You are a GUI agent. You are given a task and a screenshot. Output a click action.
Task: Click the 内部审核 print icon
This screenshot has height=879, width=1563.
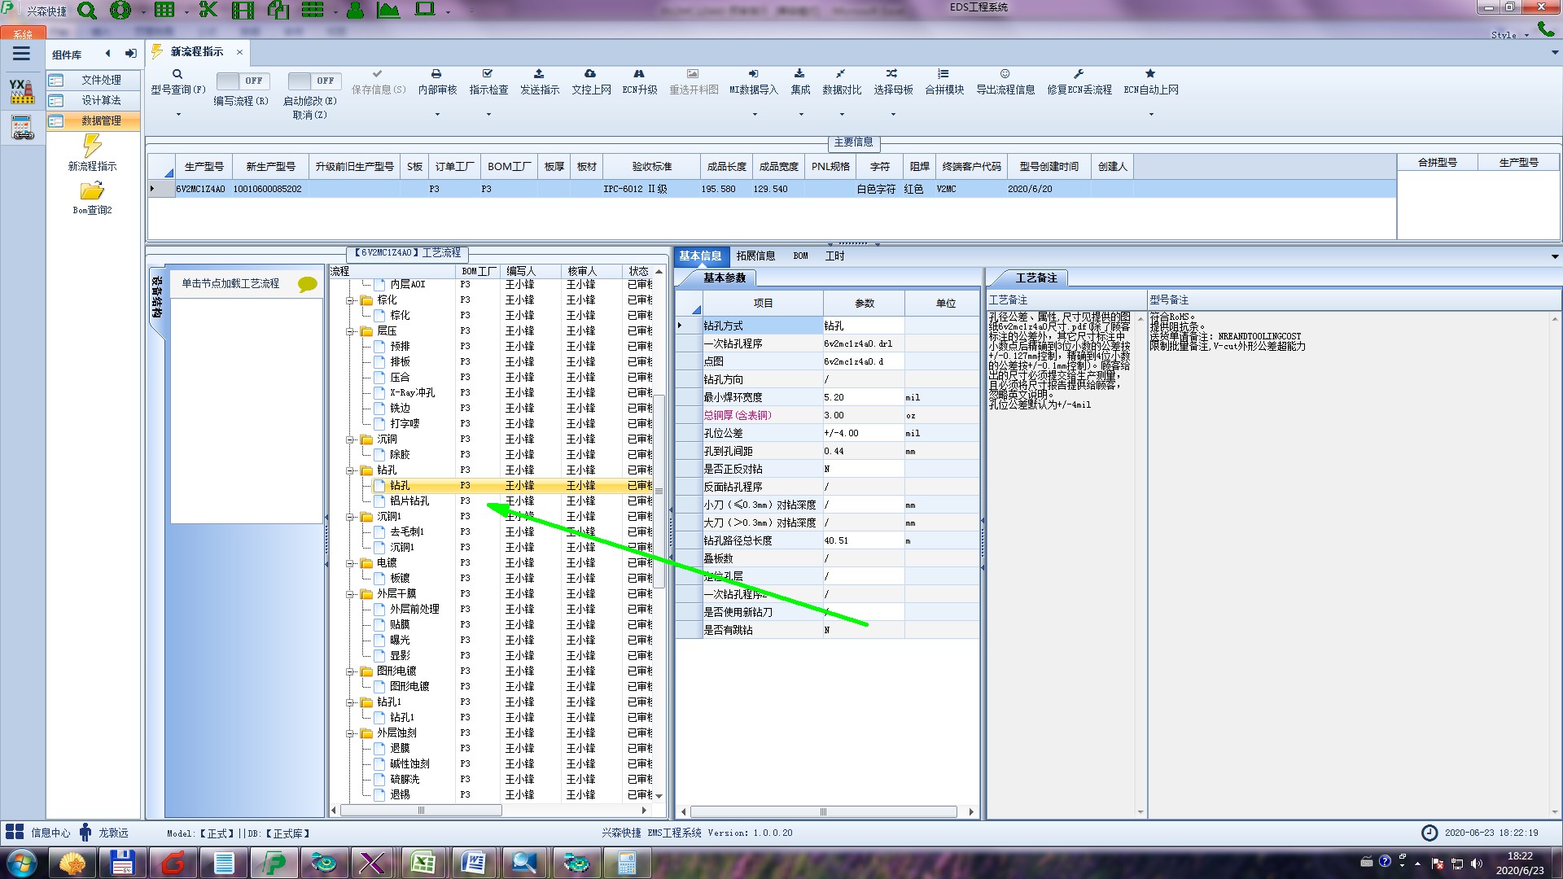[436, 74]
